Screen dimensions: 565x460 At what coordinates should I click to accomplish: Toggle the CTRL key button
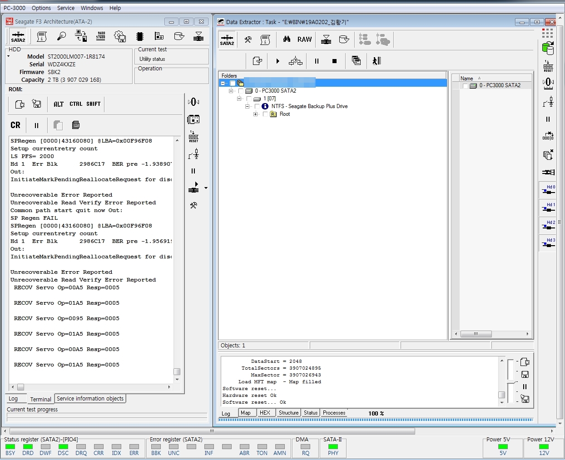[x=76, y=104]
